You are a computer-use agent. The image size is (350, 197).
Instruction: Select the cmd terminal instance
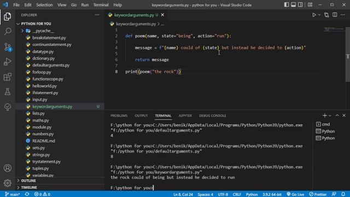(323, 124)
